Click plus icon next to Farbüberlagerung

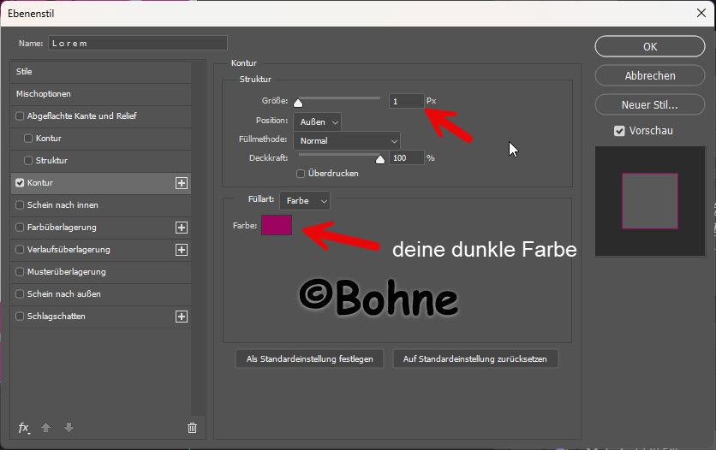click(x=181, y=228)
